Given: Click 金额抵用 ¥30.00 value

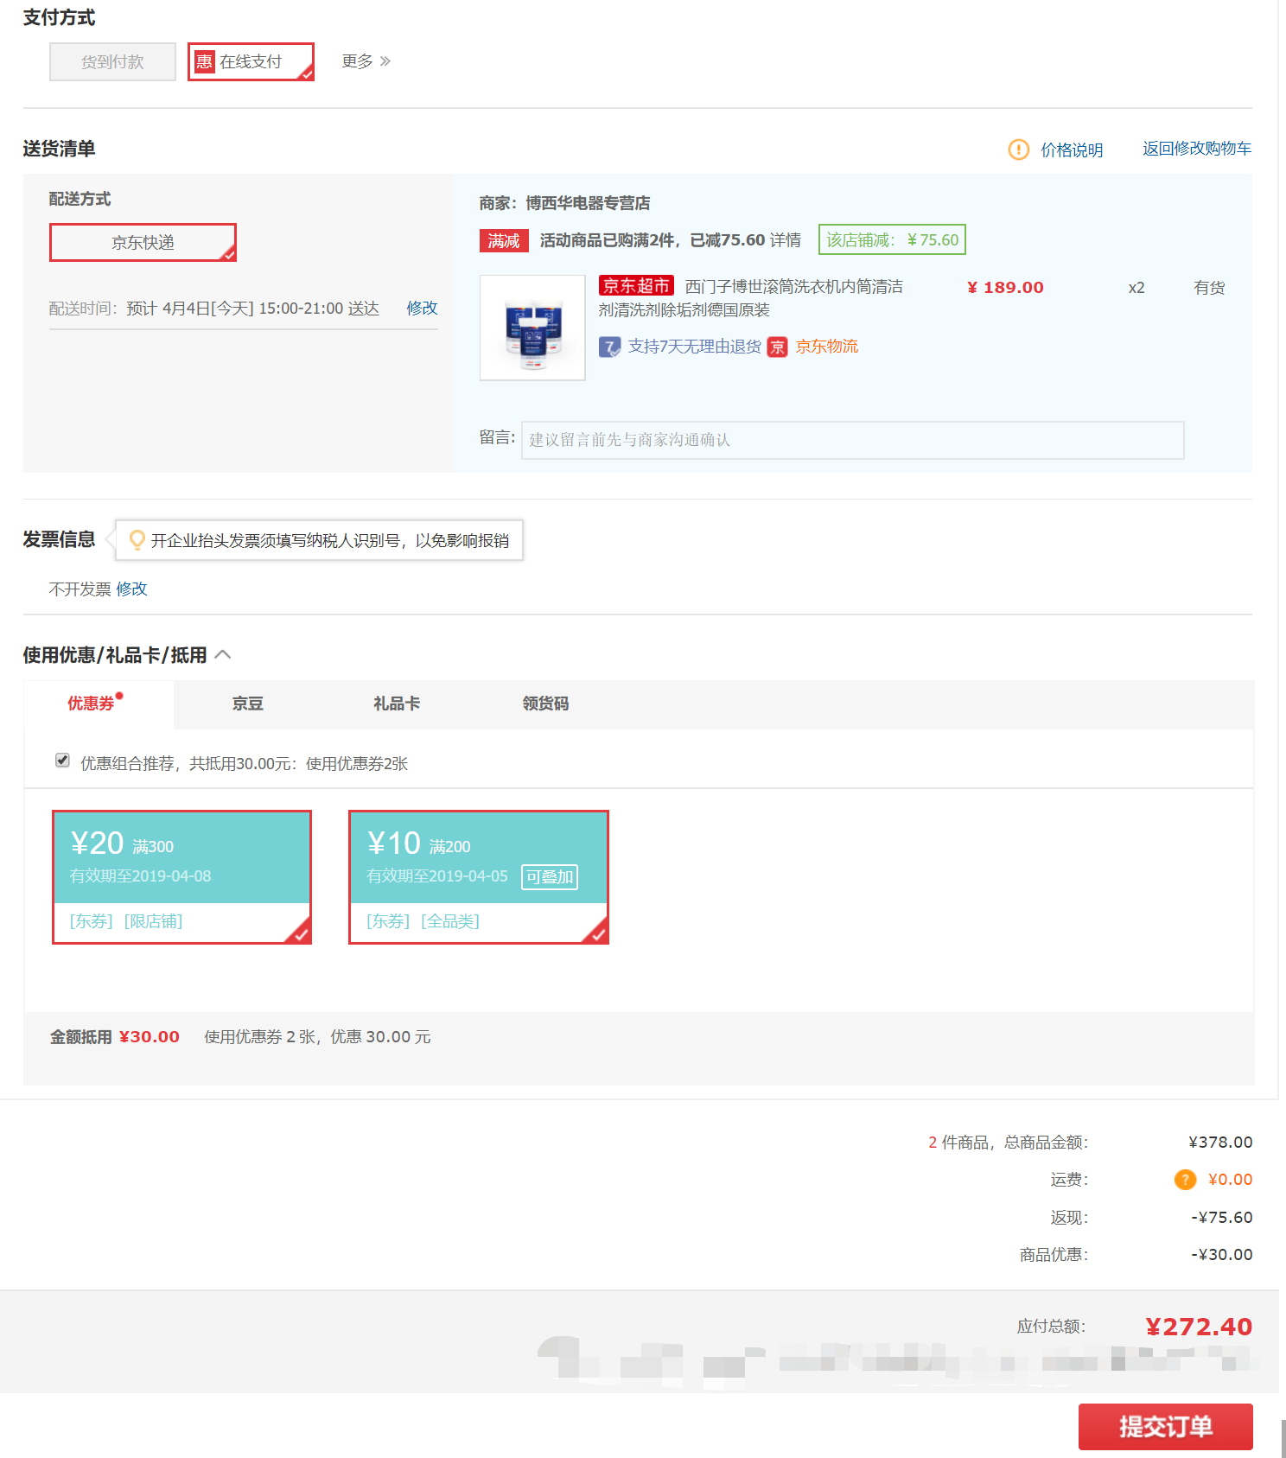Looking at the screenshot, I should pyautogui.click(x=150, y=1037).
